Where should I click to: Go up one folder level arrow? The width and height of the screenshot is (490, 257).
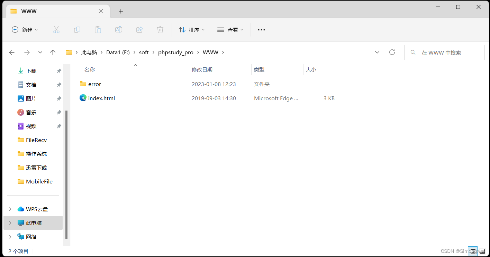click(x=53, y=53)
